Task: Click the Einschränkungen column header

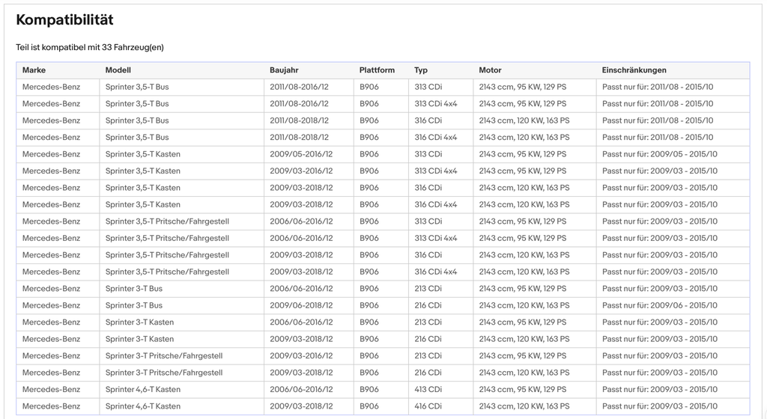Action: point(634,70)
